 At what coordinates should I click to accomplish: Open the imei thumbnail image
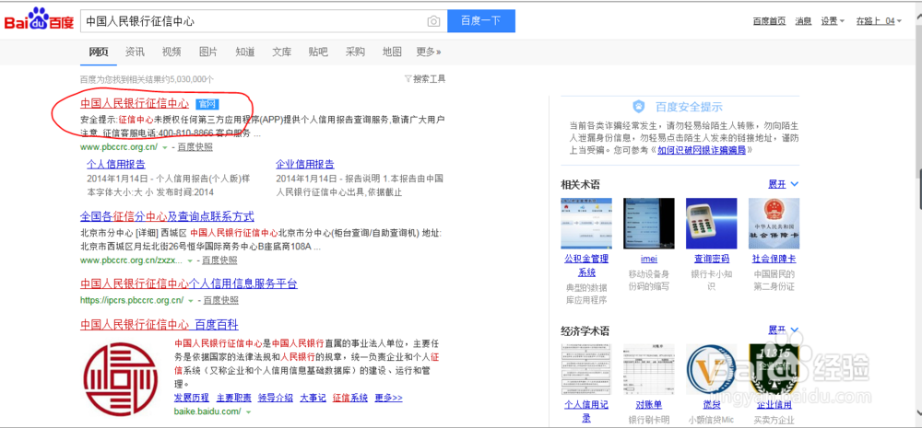[x=648, y=222]
